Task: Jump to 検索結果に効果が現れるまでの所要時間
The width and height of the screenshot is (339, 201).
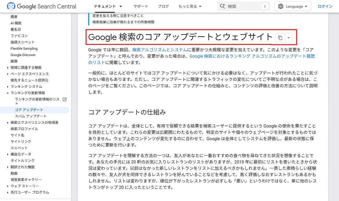Action: tap(123, 22)
